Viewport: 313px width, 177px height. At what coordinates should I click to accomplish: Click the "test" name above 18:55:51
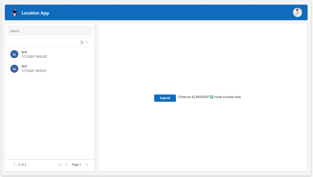(24, 66)
